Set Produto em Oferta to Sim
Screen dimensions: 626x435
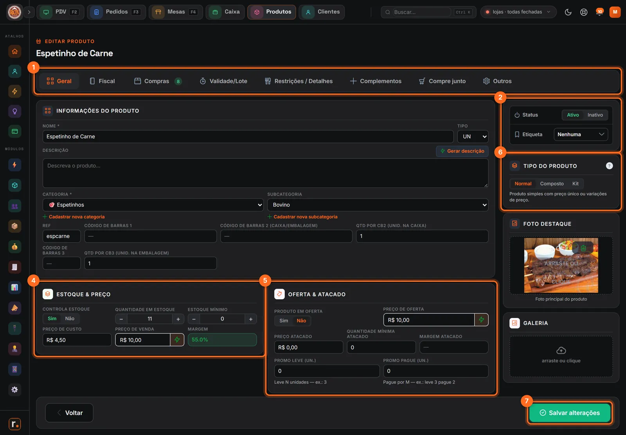click(284, 321)
